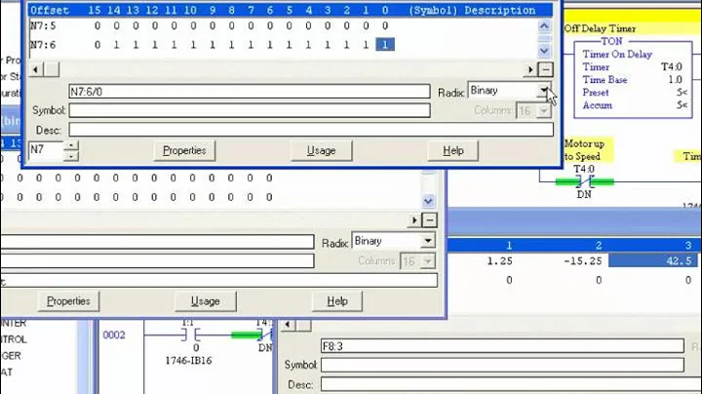This screenshot has height=394, width=702.
Task: Click Symbol field in F8 float window
Action: [502, 365]
